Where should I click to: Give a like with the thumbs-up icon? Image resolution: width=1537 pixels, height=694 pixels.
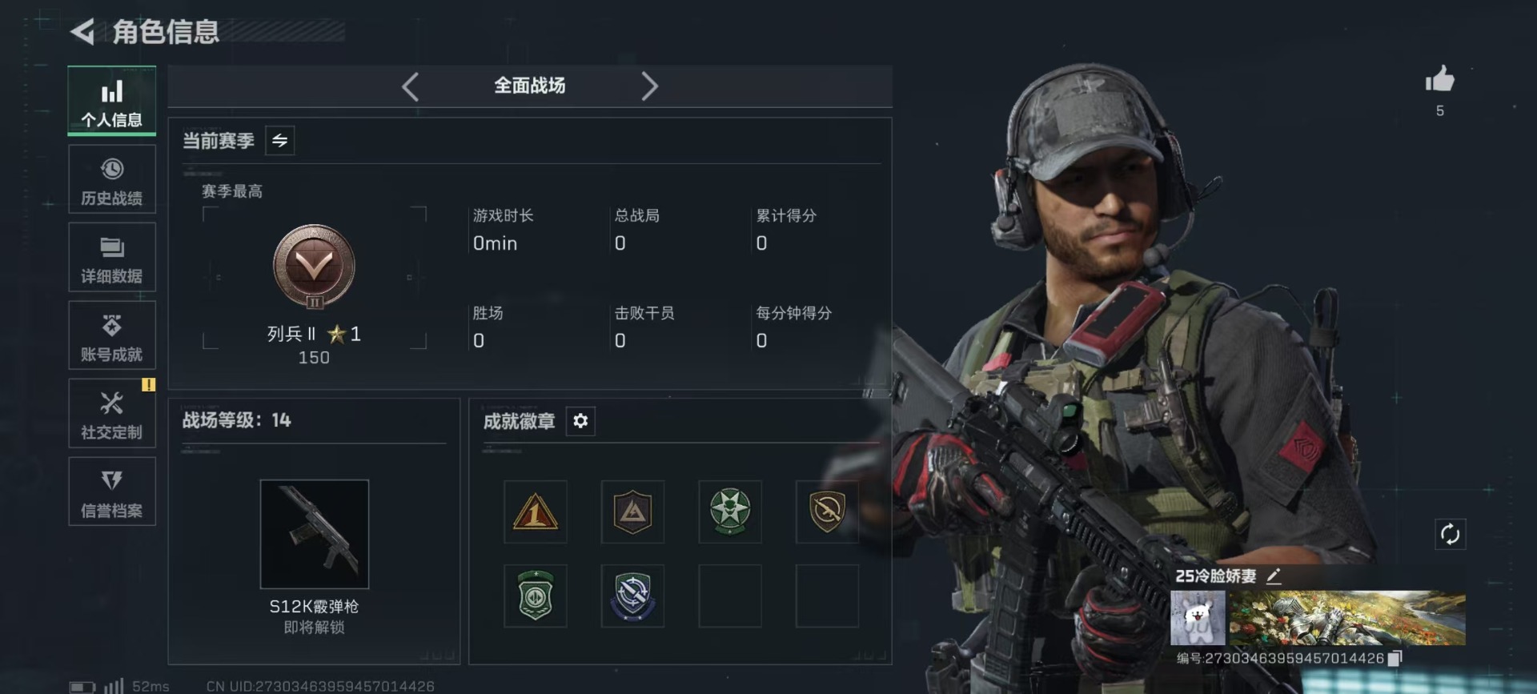1439,79
